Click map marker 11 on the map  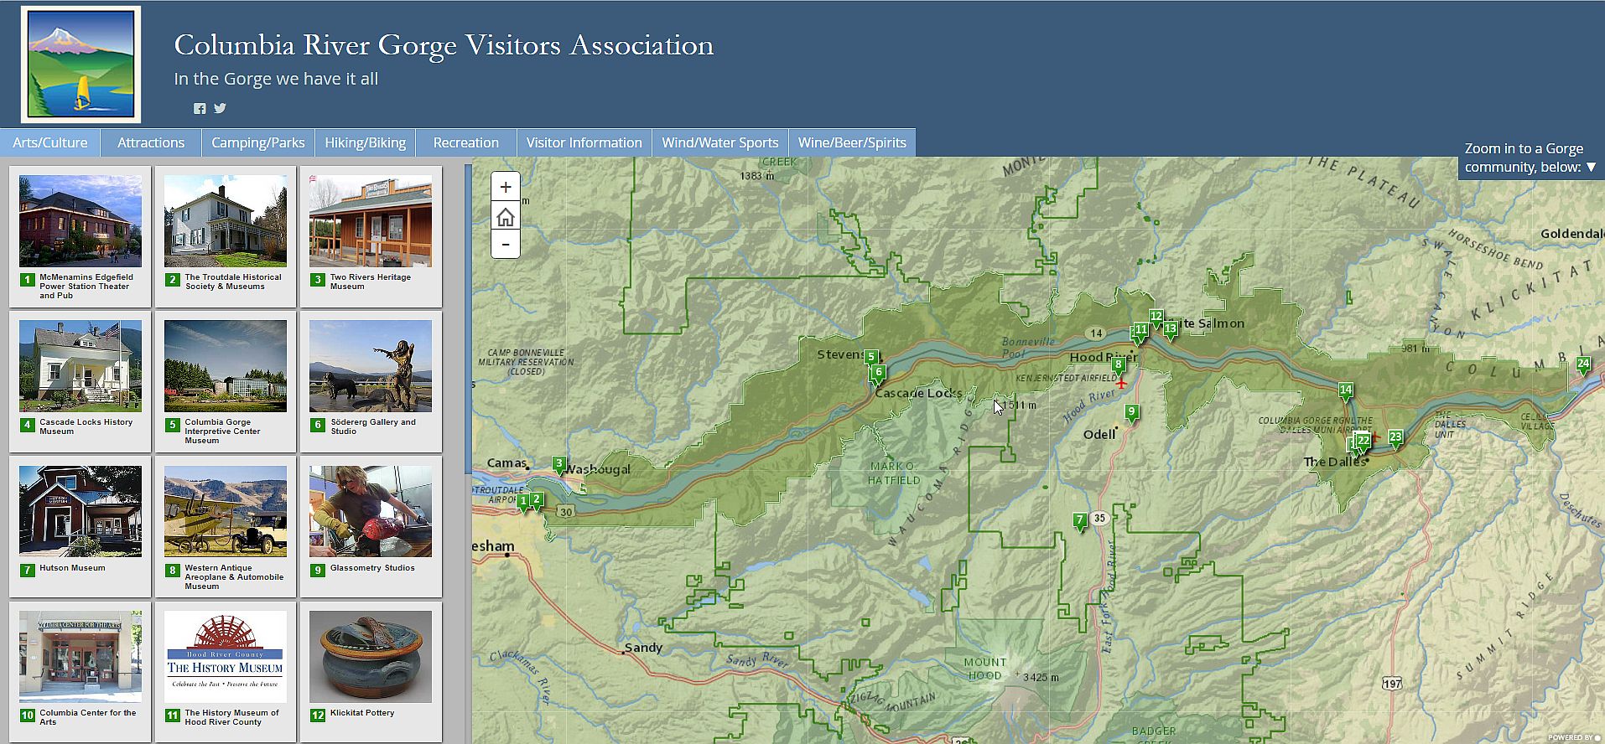[x=1140, y=331]
